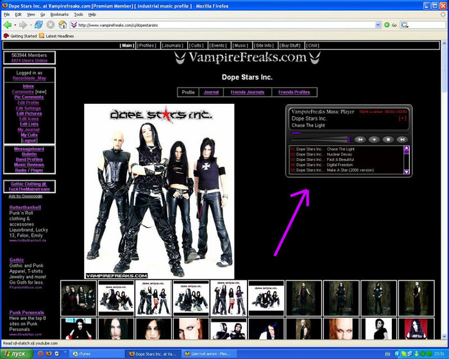Select the [Cults] site navigation tab
The width and height of the screenshot is (449, 359).
pyautogui.click(x=196, y=46)
